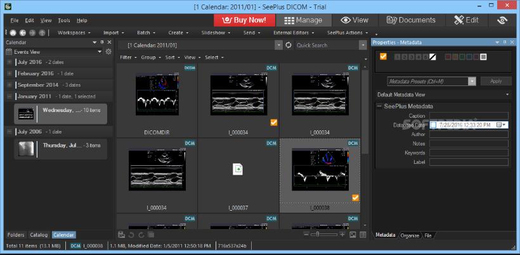
Task: Toggle the tag checkbox on I_000038 thumbnail
Action: 355,198
